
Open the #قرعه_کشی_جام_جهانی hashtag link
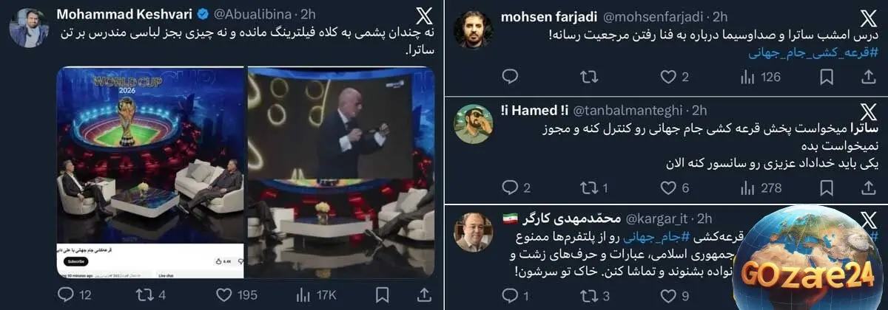(x=815, y=53)
